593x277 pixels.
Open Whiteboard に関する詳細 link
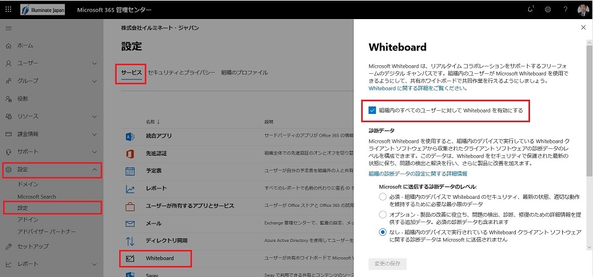pos(418,89)
